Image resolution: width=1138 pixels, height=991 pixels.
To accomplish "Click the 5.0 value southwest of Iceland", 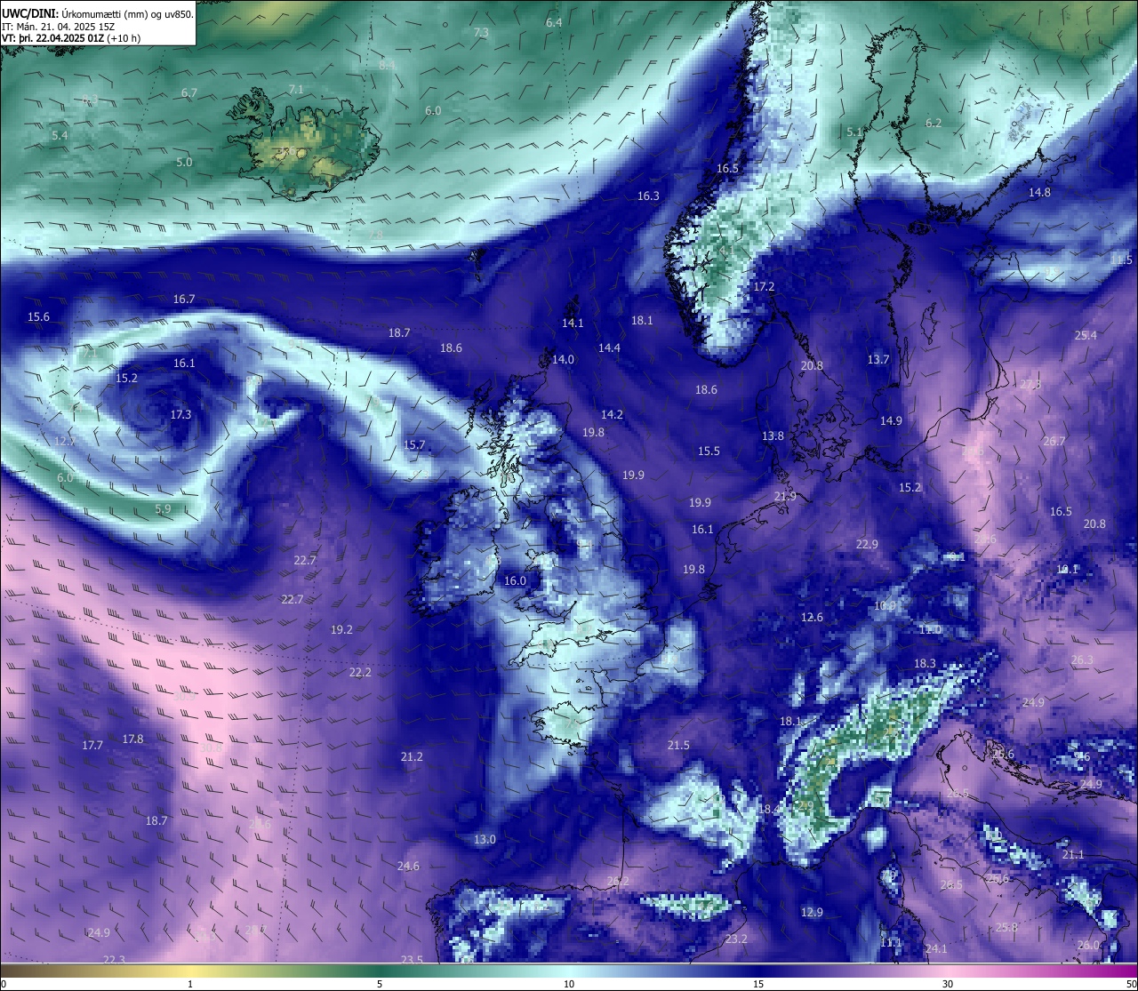I will click(184, 162).
